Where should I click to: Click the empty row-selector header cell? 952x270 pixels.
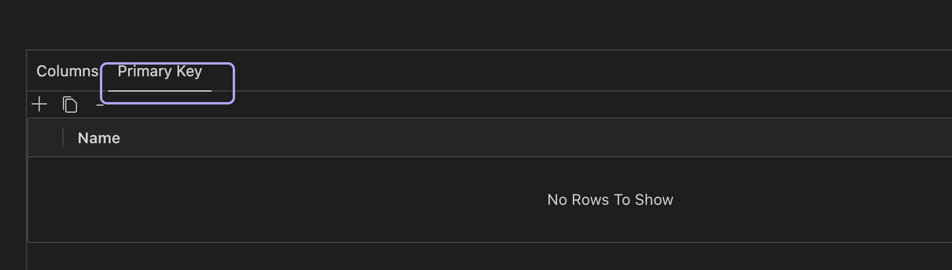click(45, 138)
